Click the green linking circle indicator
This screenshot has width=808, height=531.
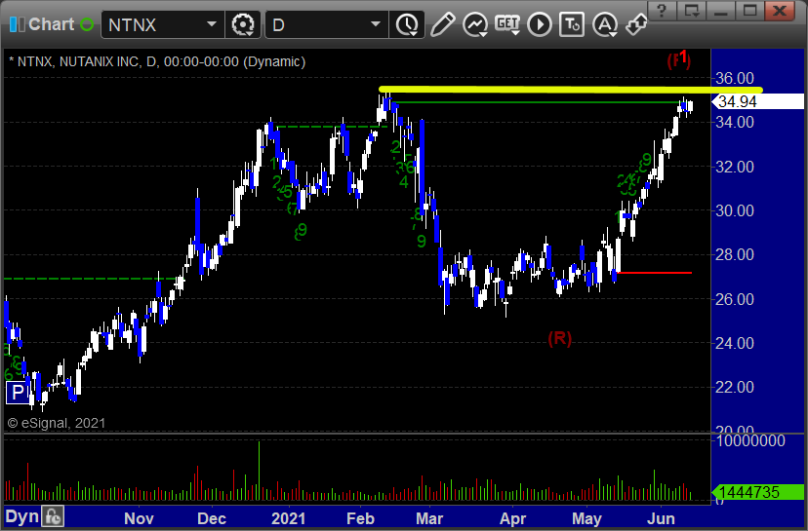pos(87,24)
